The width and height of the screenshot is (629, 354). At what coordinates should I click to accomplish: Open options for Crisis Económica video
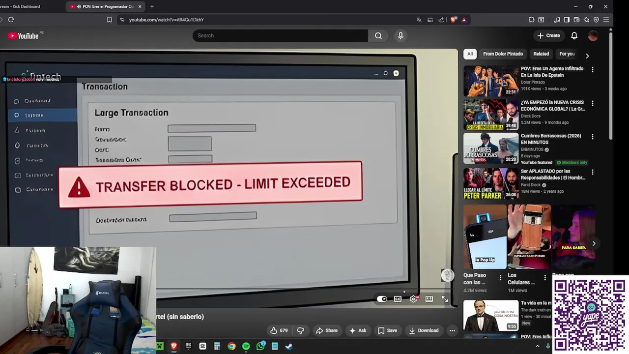coord(592,103)
